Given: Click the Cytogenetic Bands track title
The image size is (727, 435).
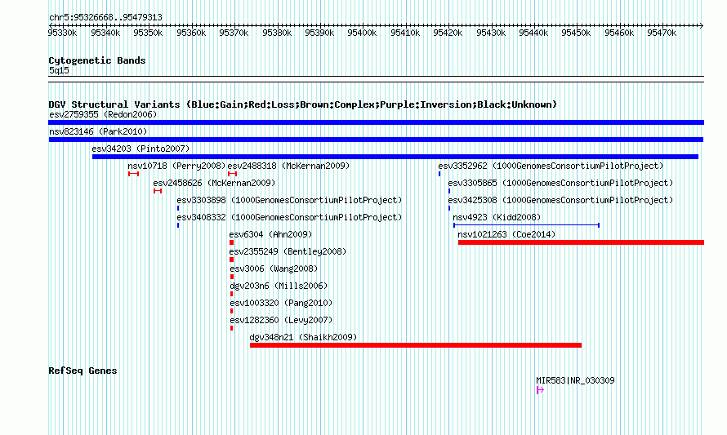Looking at the screenshot, I should 97,60.
